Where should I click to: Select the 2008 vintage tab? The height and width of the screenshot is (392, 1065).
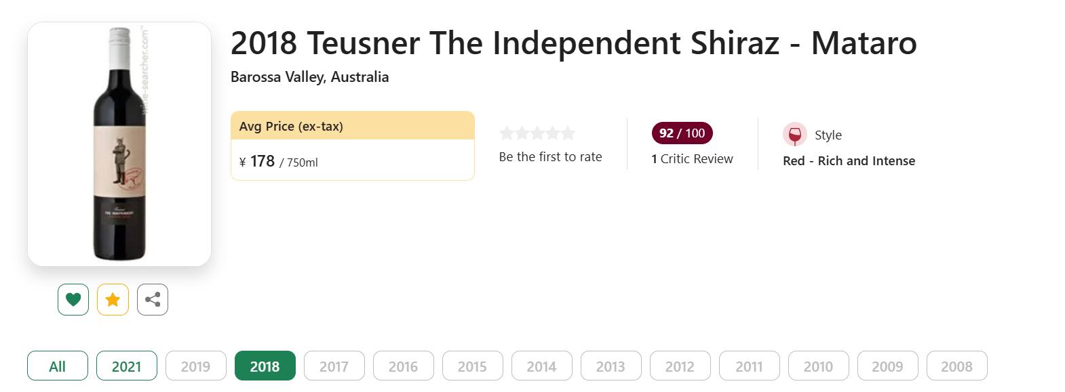[x=957, y=366]
